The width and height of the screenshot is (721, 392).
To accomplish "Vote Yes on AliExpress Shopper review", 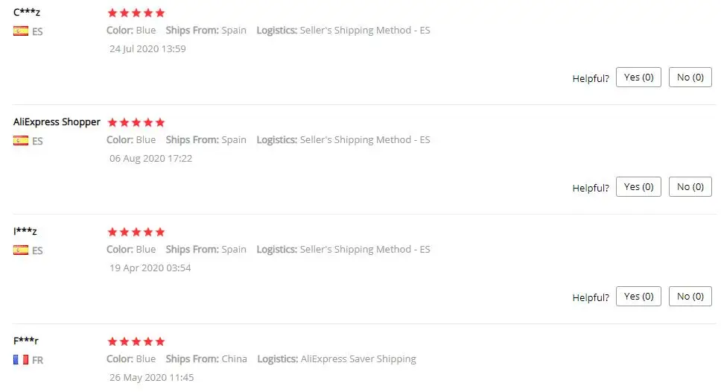I will pos(638,187).
